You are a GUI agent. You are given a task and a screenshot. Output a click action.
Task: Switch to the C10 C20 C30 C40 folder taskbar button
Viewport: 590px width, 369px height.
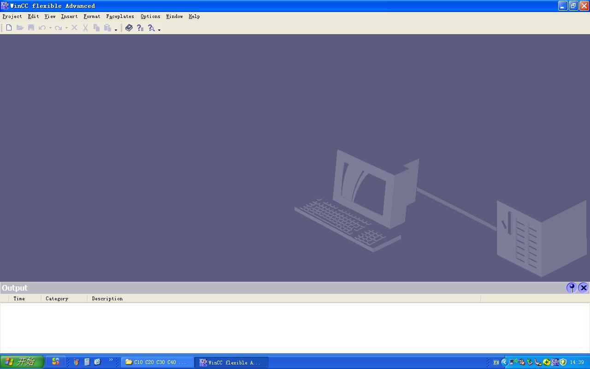pyautogui.click(x=157, y=363)
